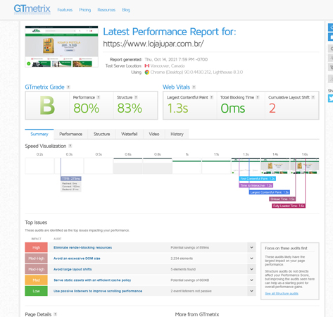This screenshot has width=333, height=317.
Task: Click the 83% Structure score
Action: tap(130, 108)
